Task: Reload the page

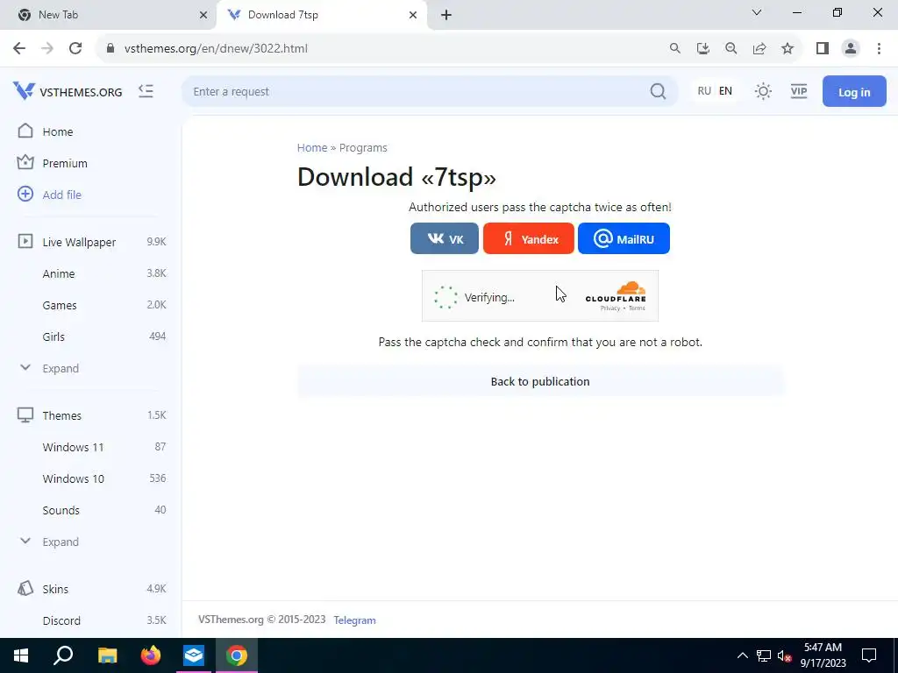Action: 75,48
